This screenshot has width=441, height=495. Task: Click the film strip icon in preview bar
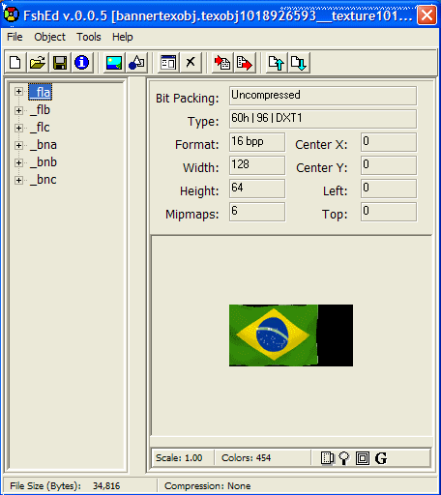tap(328, 458)
